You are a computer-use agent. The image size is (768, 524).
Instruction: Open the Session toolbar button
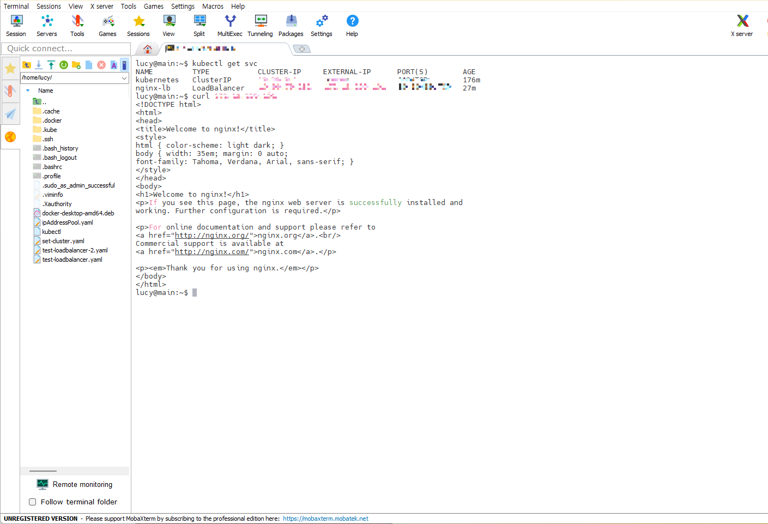coord(16,26)
